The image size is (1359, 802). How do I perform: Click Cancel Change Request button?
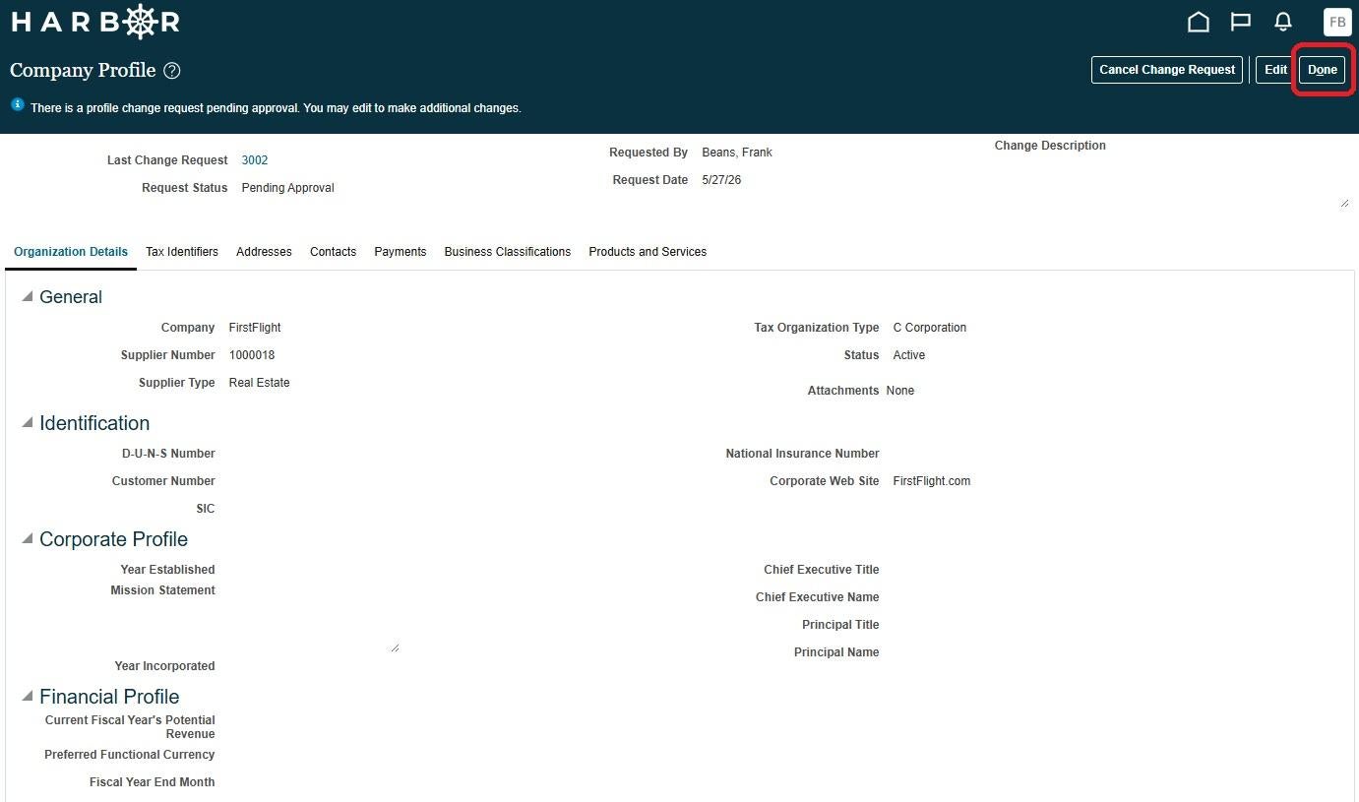pyautogui.click(x=1167, y=70)
